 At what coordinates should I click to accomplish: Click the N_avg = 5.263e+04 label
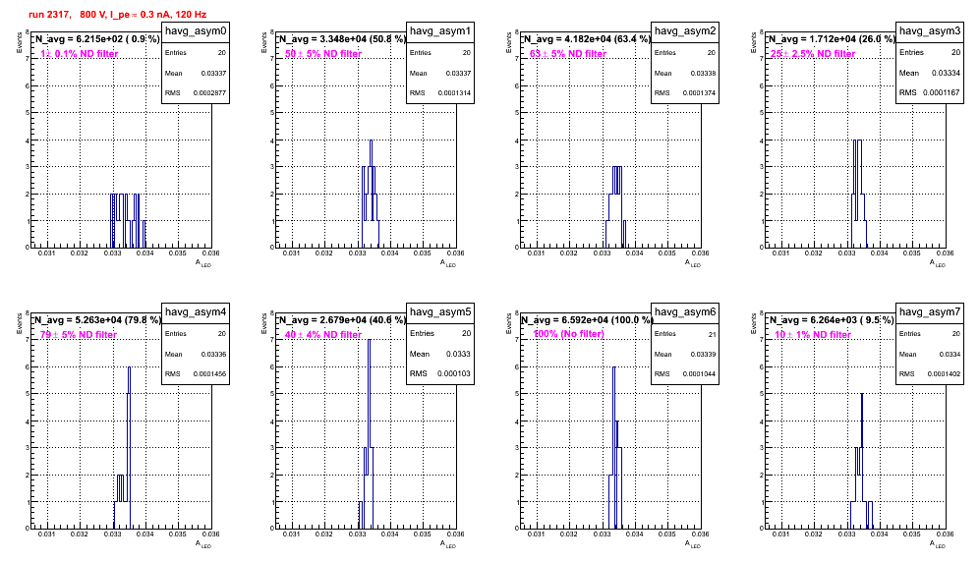[x=97, y=319]
